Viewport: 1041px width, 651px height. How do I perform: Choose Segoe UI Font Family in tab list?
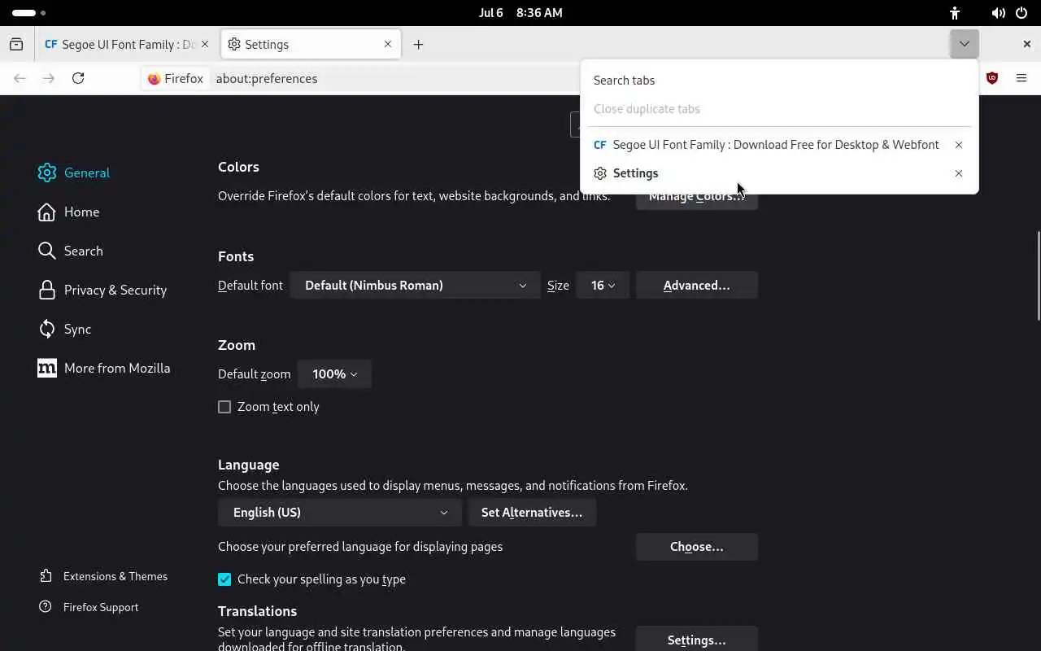(766, 145)
